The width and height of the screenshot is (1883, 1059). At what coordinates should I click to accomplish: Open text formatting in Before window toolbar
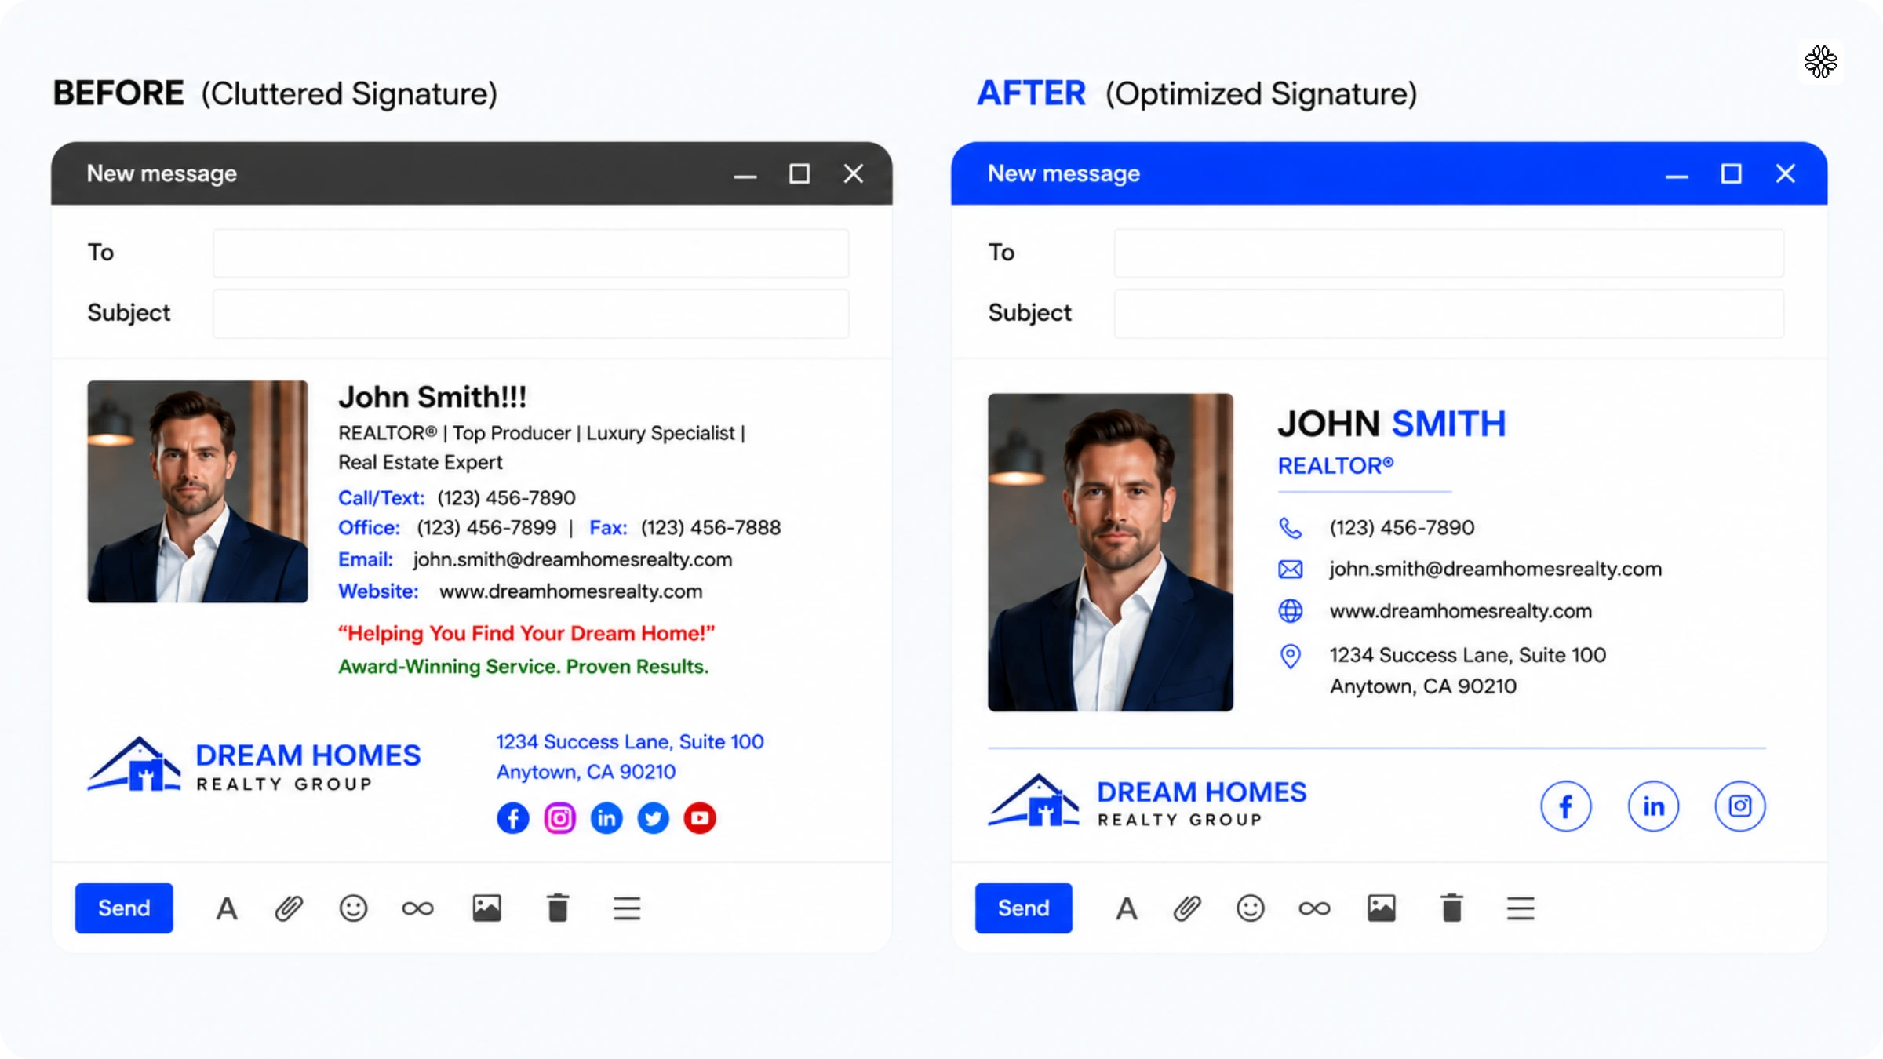point(227,908)
